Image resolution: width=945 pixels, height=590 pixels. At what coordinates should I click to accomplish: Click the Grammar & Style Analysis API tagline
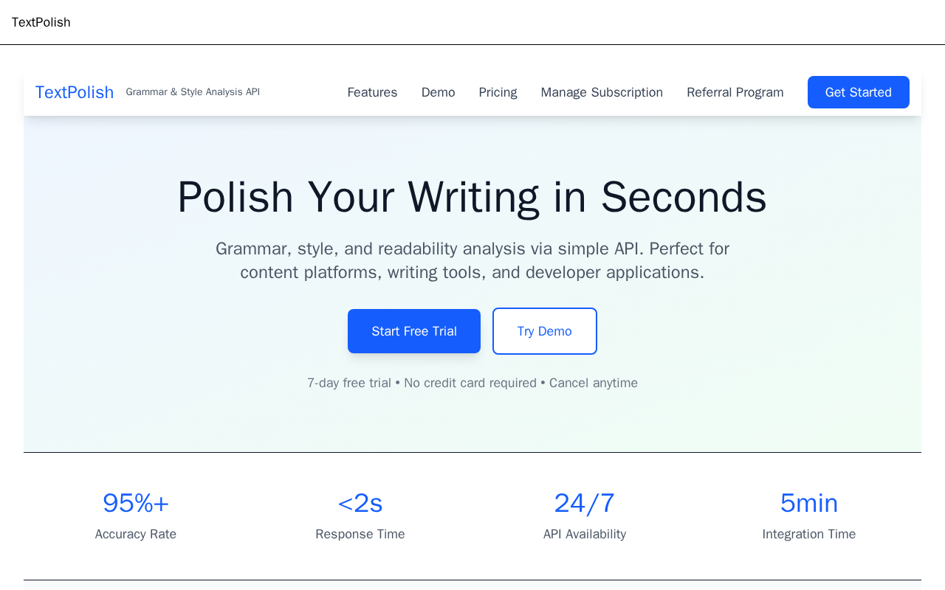tap(193, 92)
